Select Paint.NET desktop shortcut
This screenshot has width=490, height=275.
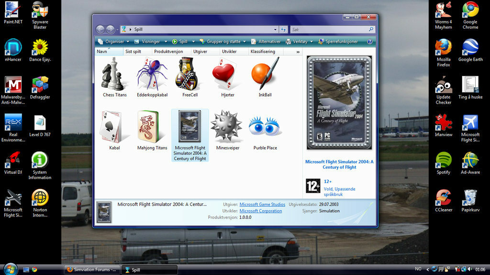[13, 13]
